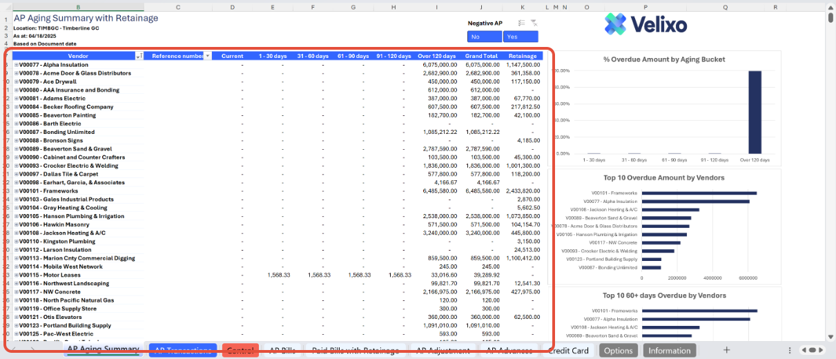Expand the V00077 - Alpha Insulation row
Image resolution: width=836 pixels, height=359 pixels.
(x=17, y=65)
